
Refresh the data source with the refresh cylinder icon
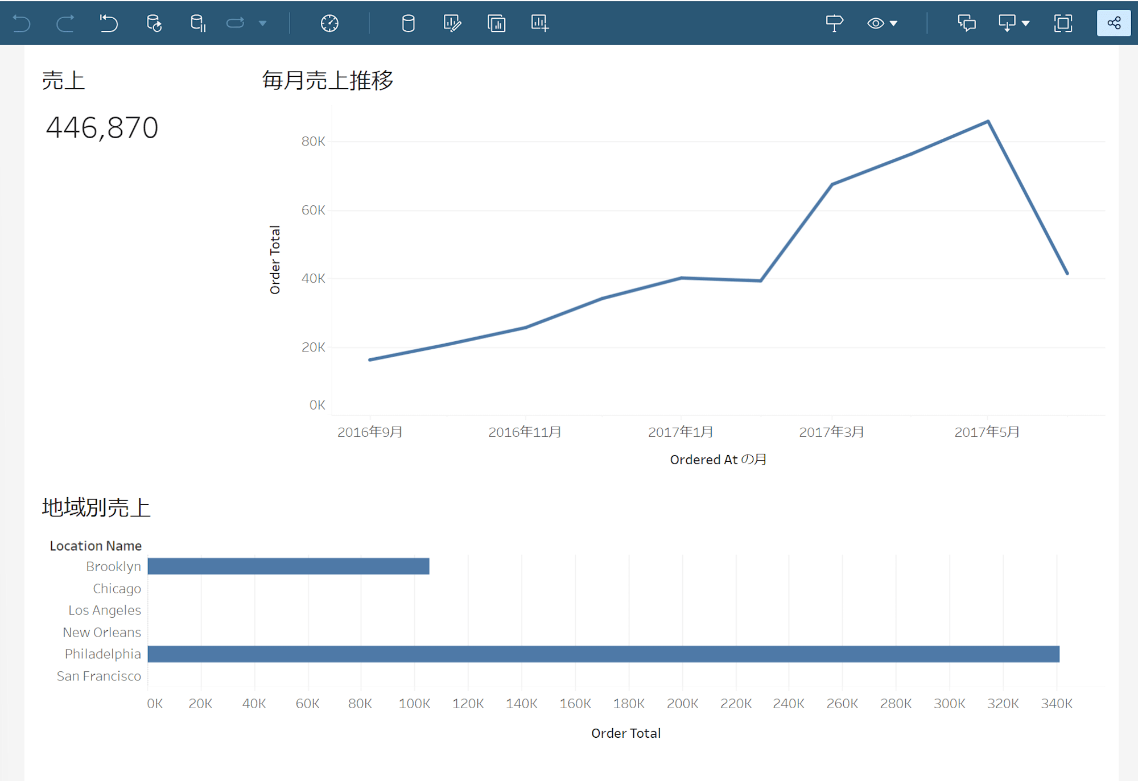pyautogui.click(x=154, y=23)
